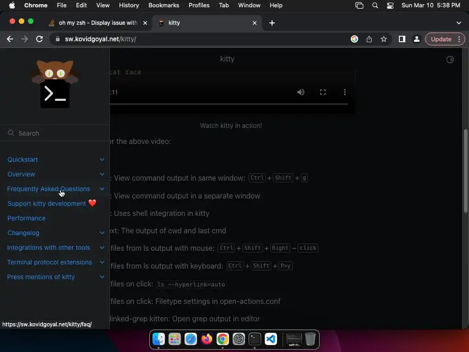Open the Trash in the Dock
Image resolution: width=469 pixels, height=352 pixels.
click(x=310, y=339)
